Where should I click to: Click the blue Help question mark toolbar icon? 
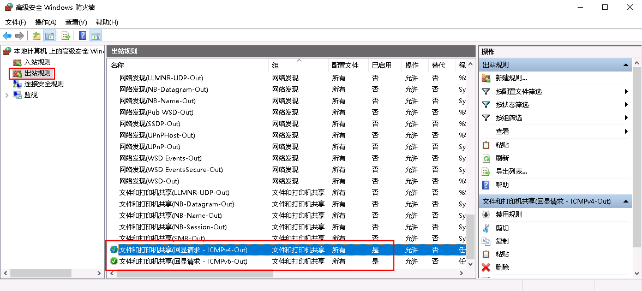point(83,35)
